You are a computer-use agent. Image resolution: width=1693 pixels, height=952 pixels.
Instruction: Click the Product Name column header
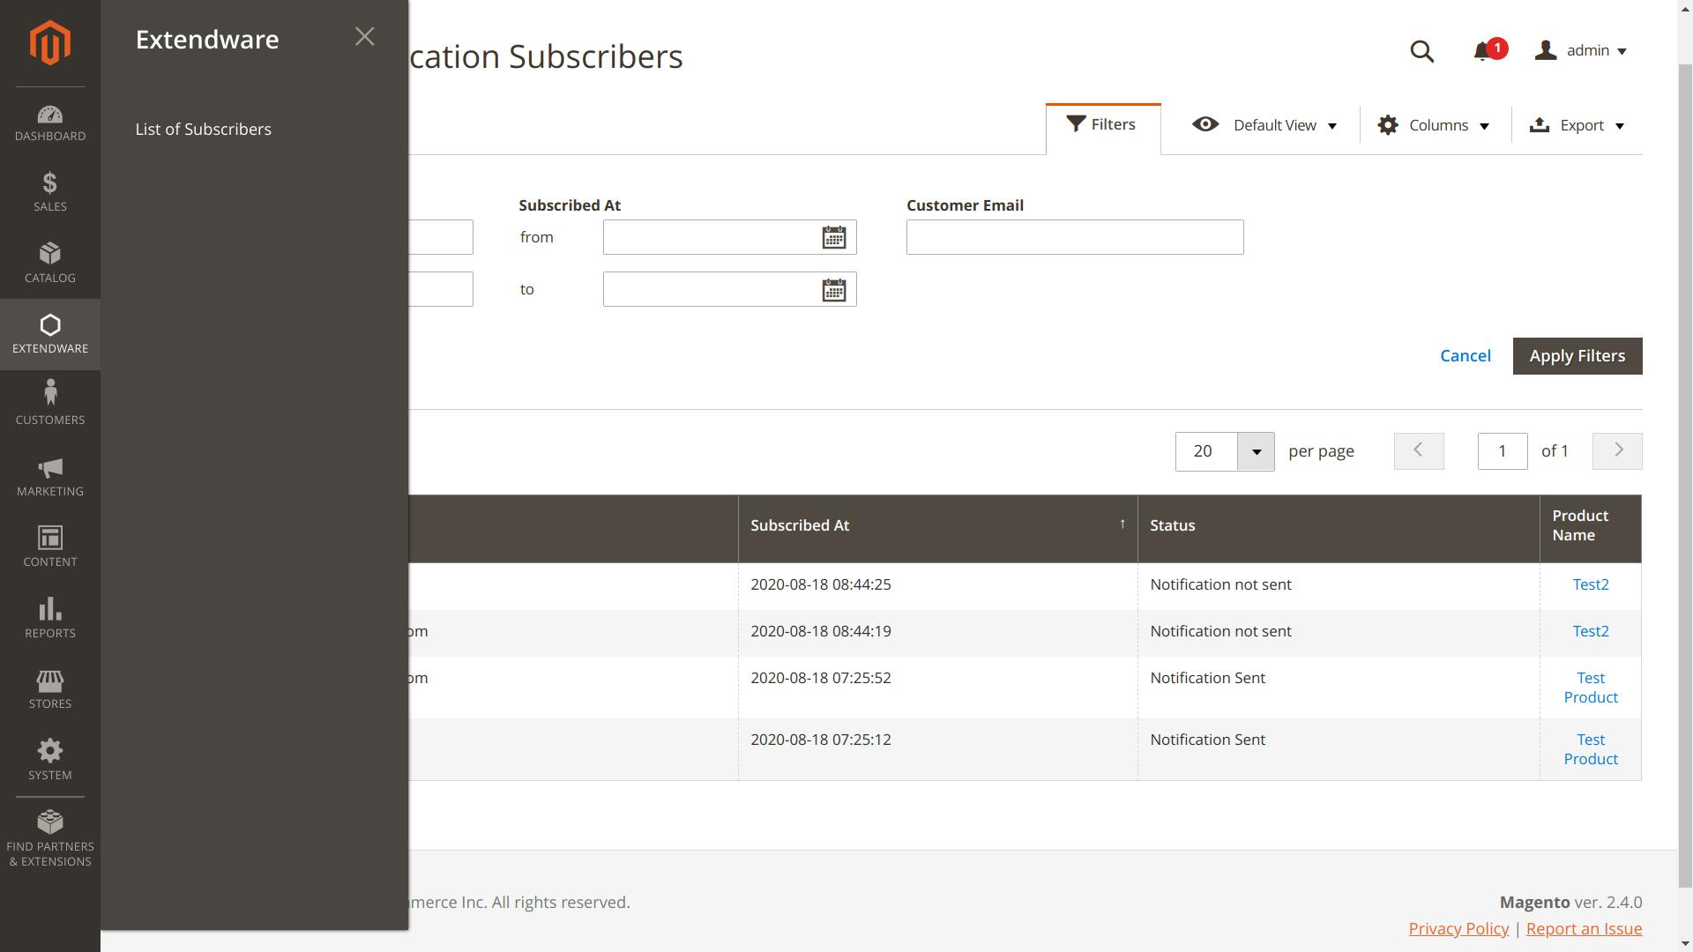click(x=1590, y=528)
